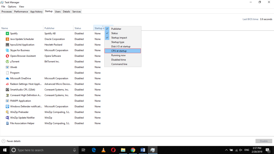This screenshot has width=274, height=154.
Task: Click the Skype for Business icon
Action: pyautogui.click(x=7, y=50)
